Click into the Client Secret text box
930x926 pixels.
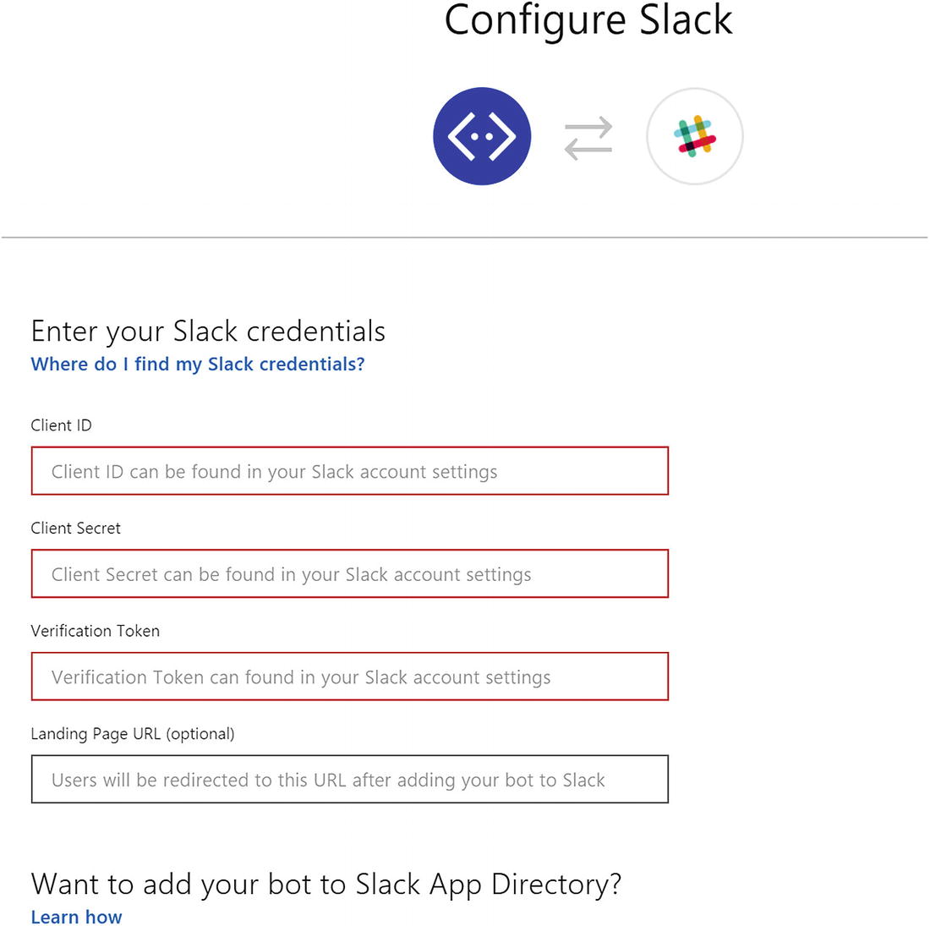[349, 574]
